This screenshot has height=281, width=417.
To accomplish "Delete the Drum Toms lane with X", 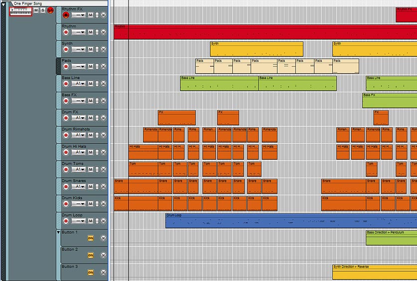I will click(104, 169).
